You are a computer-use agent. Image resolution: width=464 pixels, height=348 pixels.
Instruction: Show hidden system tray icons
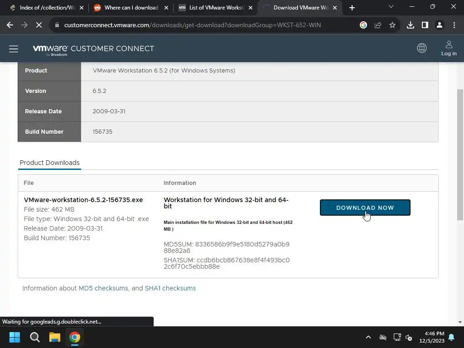click(x=368, y=337)
